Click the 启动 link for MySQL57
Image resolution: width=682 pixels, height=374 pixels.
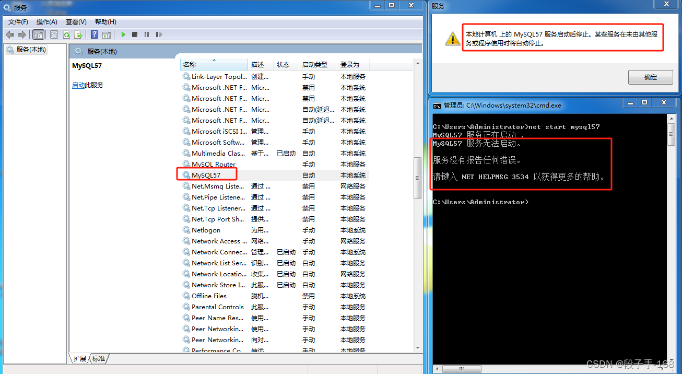coord(78,85)
